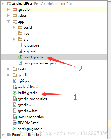Select the gradlew file name
111x139 pixels.
25,105
